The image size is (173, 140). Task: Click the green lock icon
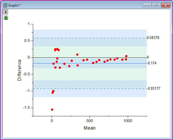click(x=6, y=18)
